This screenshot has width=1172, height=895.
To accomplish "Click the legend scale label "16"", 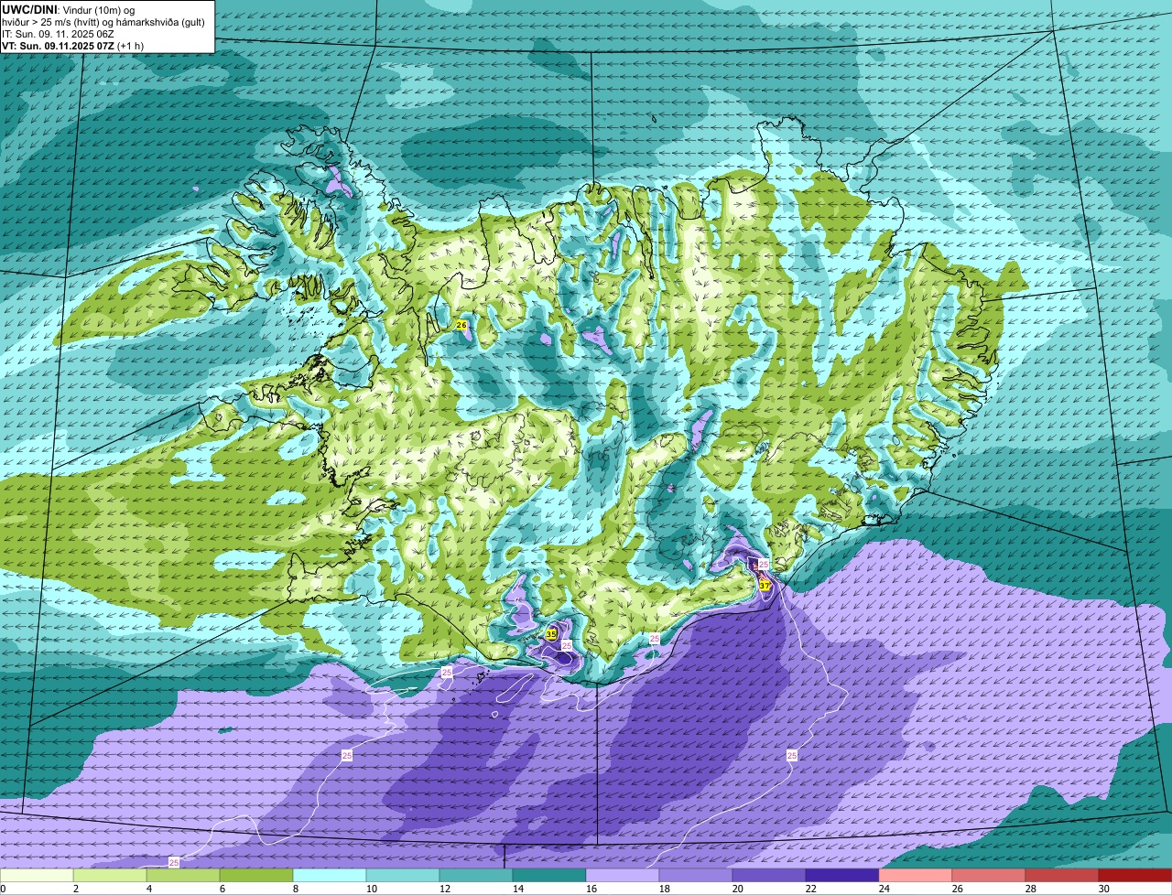I will point(591,889).
